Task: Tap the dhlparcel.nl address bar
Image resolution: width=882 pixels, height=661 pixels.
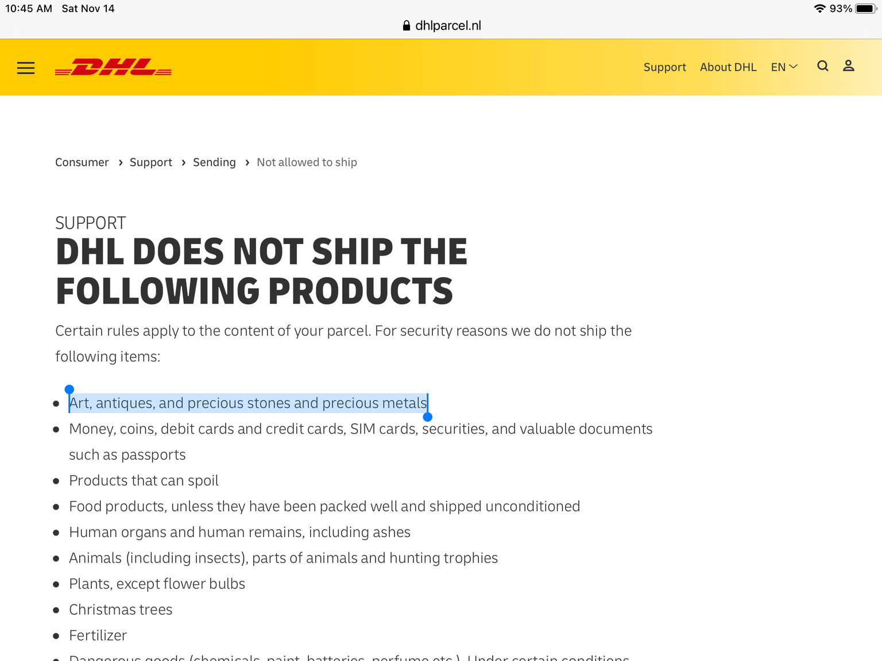Action: pos(442,25)
